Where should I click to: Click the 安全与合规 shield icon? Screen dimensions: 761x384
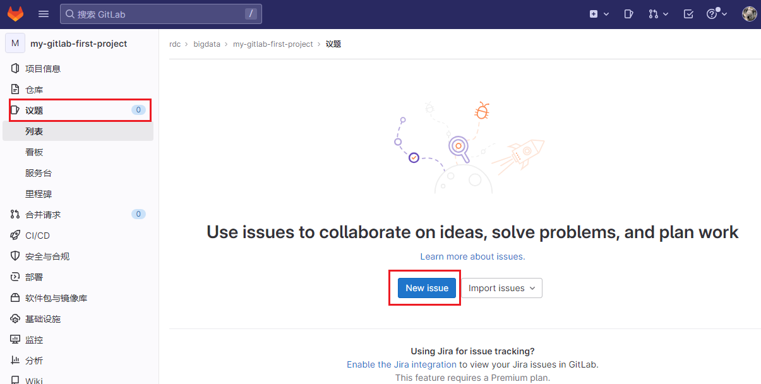tap(15, 256)
